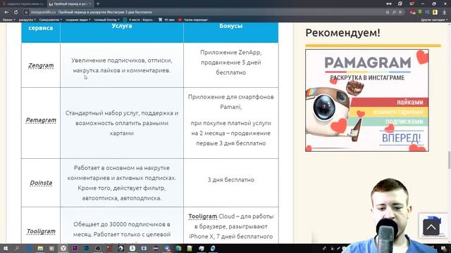Image resolution: width=451 pixels, height=253 pixels.
Task: Open Premiere Pro from the taskbar
Action: (75, 248)
